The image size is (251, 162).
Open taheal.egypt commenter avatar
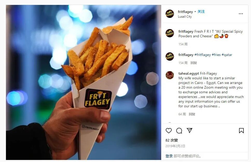pos(170,75)
